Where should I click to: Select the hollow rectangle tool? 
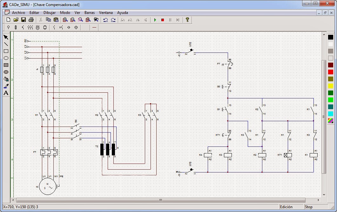pos(6,51)
